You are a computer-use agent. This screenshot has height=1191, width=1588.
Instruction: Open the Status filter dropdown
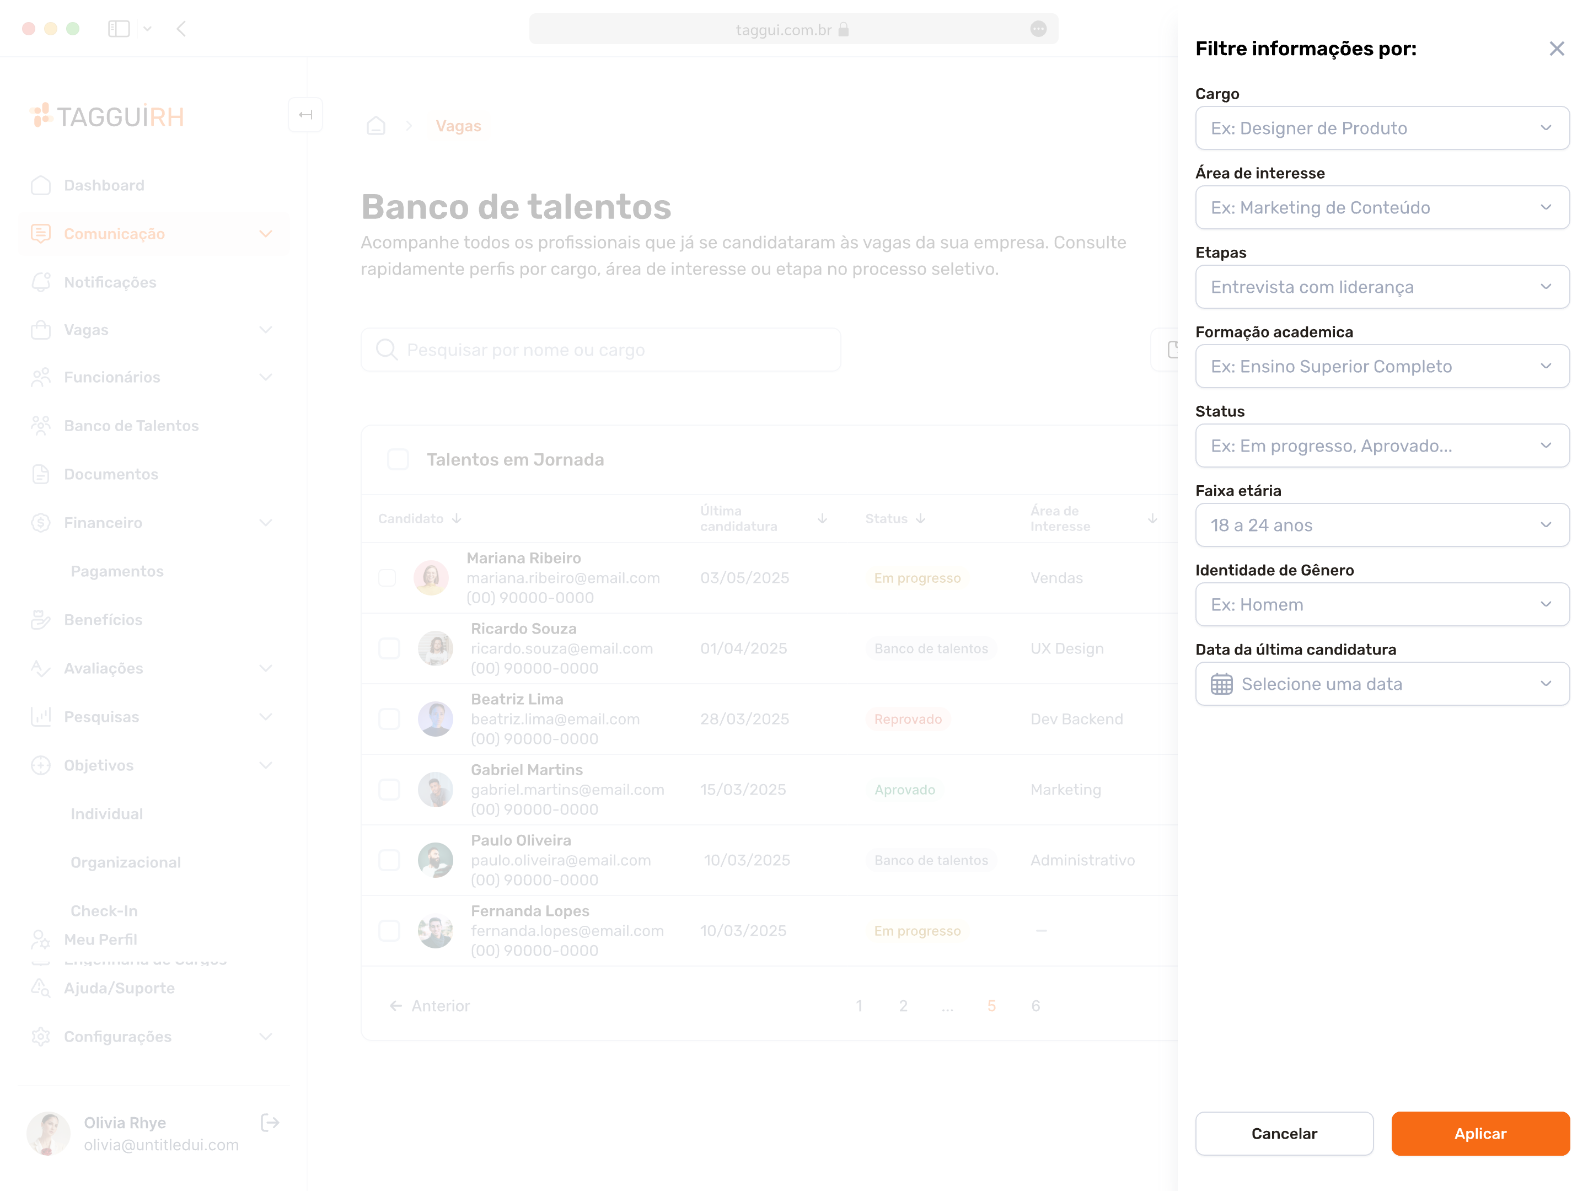point(1382,446)
